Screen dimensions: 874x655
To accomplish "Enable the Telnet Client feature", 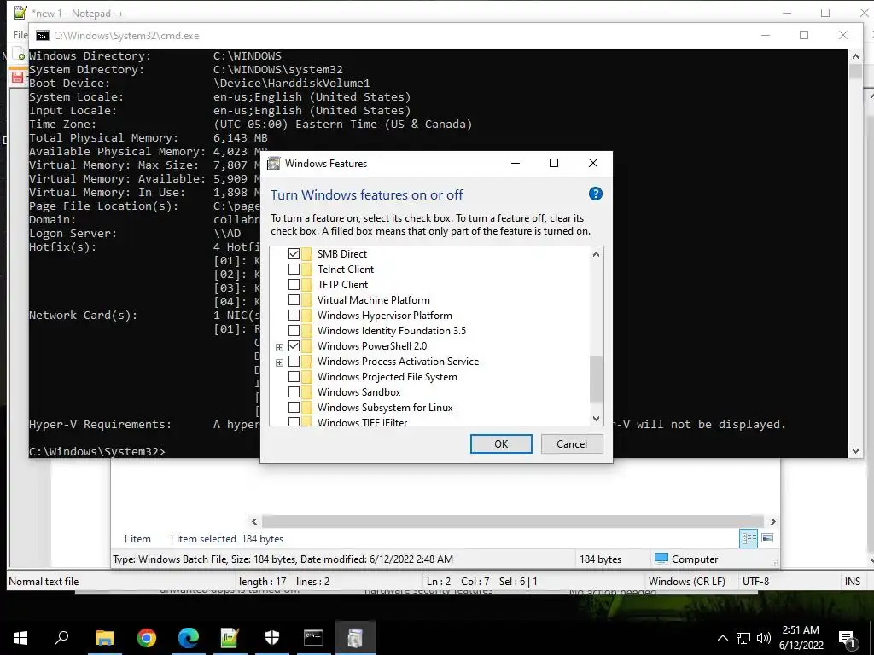I will [x=294, y=269].
